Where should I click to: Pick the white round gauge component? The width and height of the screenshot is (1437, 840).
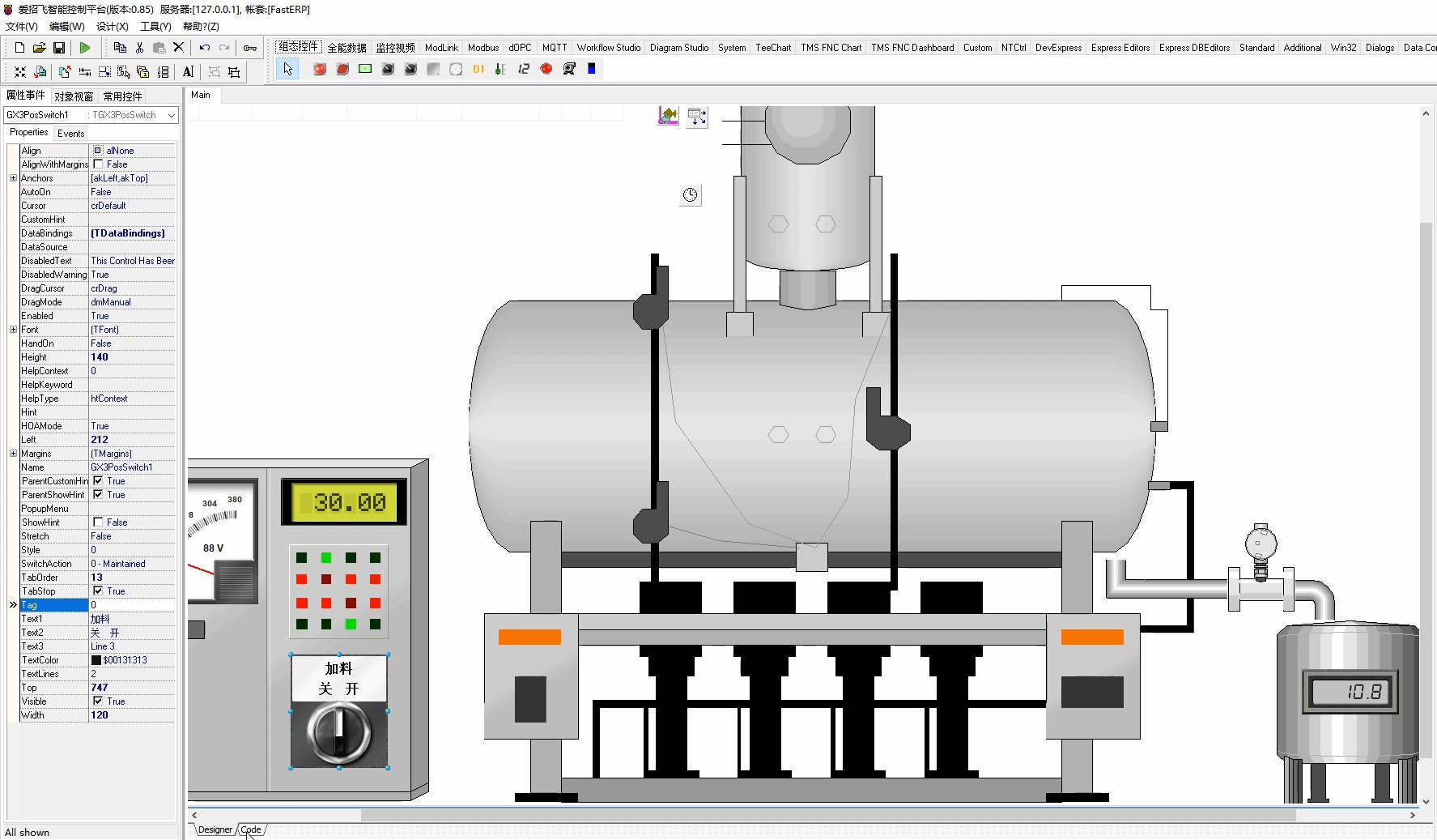(456, 69)
